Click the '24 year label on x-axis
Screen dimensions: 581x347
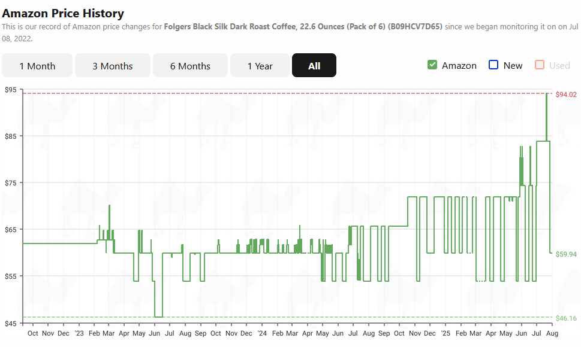(262, 333)
